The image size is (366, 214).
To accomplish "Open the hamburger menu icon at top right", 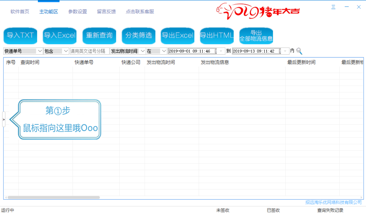I will click(333, 7).
